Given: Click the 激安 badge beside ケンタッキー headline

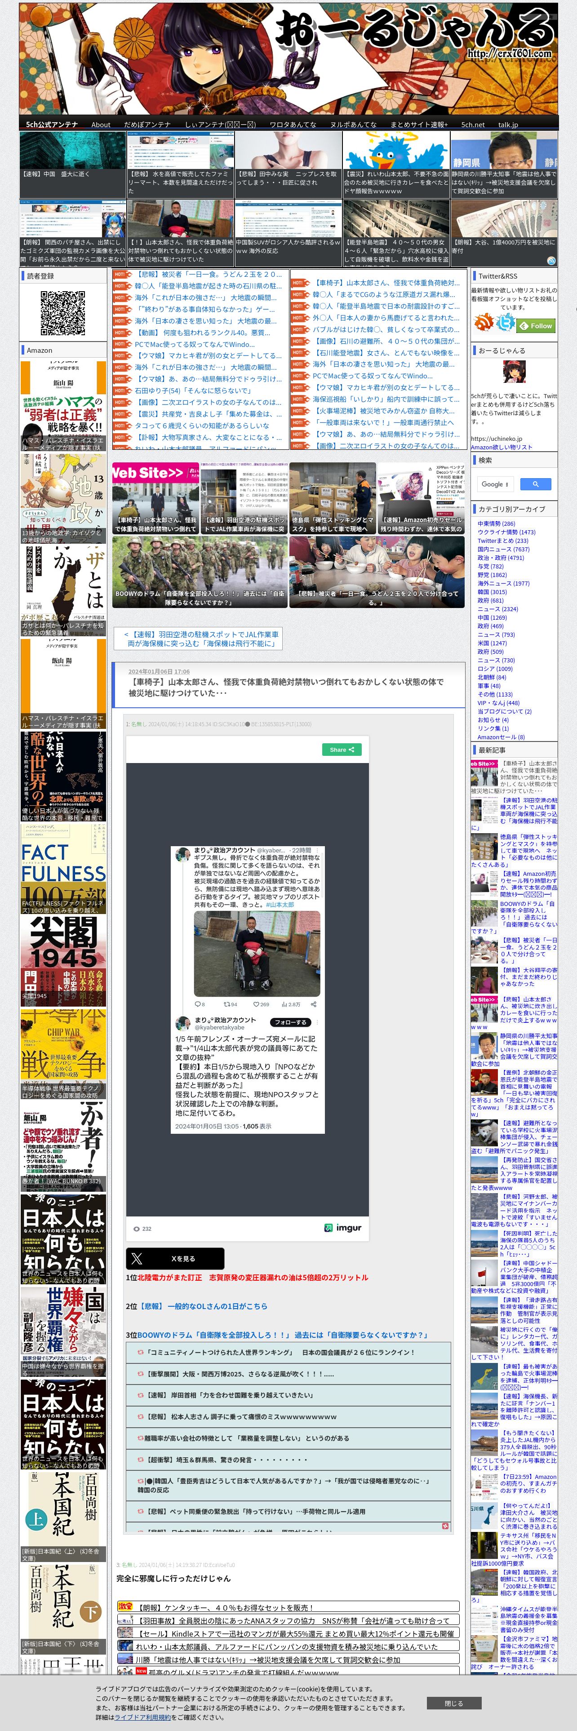Looking at the screenshot, I should [125, 1606].
